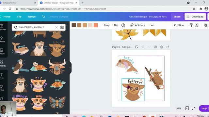
Task: Move Page 9 up
Action: click(x=143, y=47)
